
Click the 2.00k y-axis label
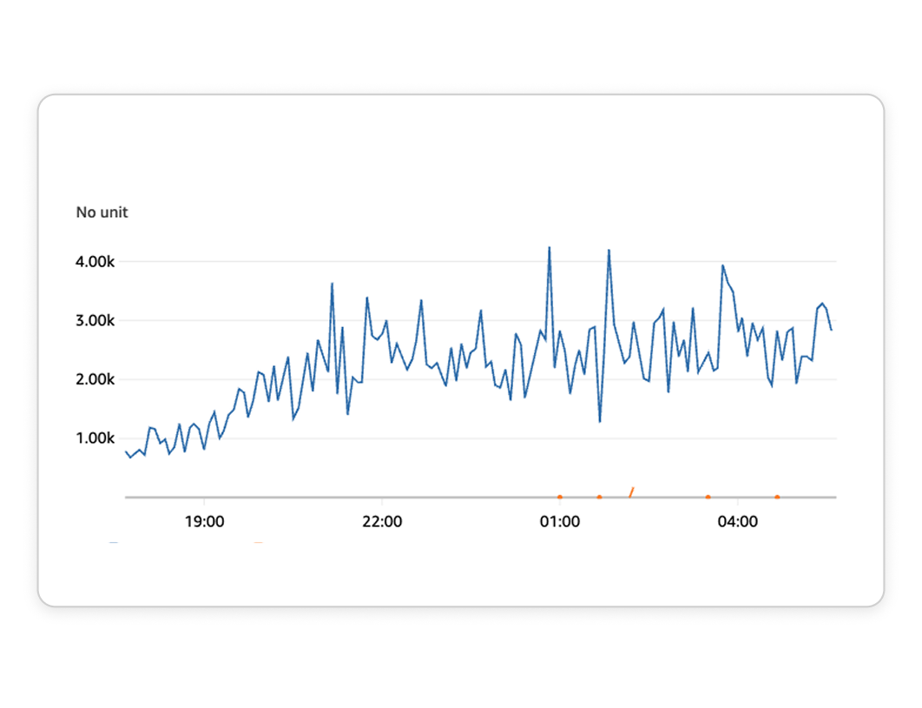coord(95,379)
